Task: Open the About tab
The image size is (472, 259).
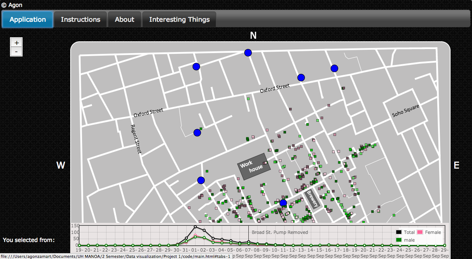Action: coord(125,20)
